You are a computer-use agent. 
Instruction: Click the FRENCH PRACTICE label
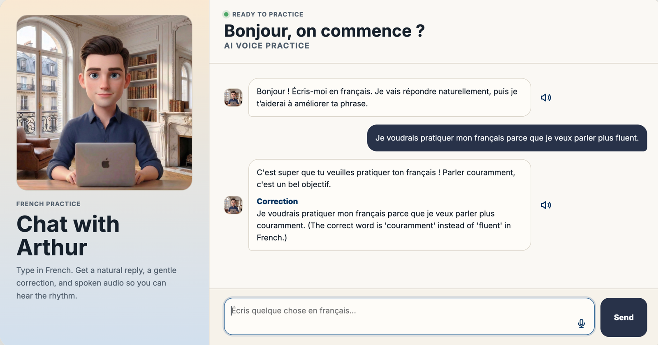pos(49,204)
